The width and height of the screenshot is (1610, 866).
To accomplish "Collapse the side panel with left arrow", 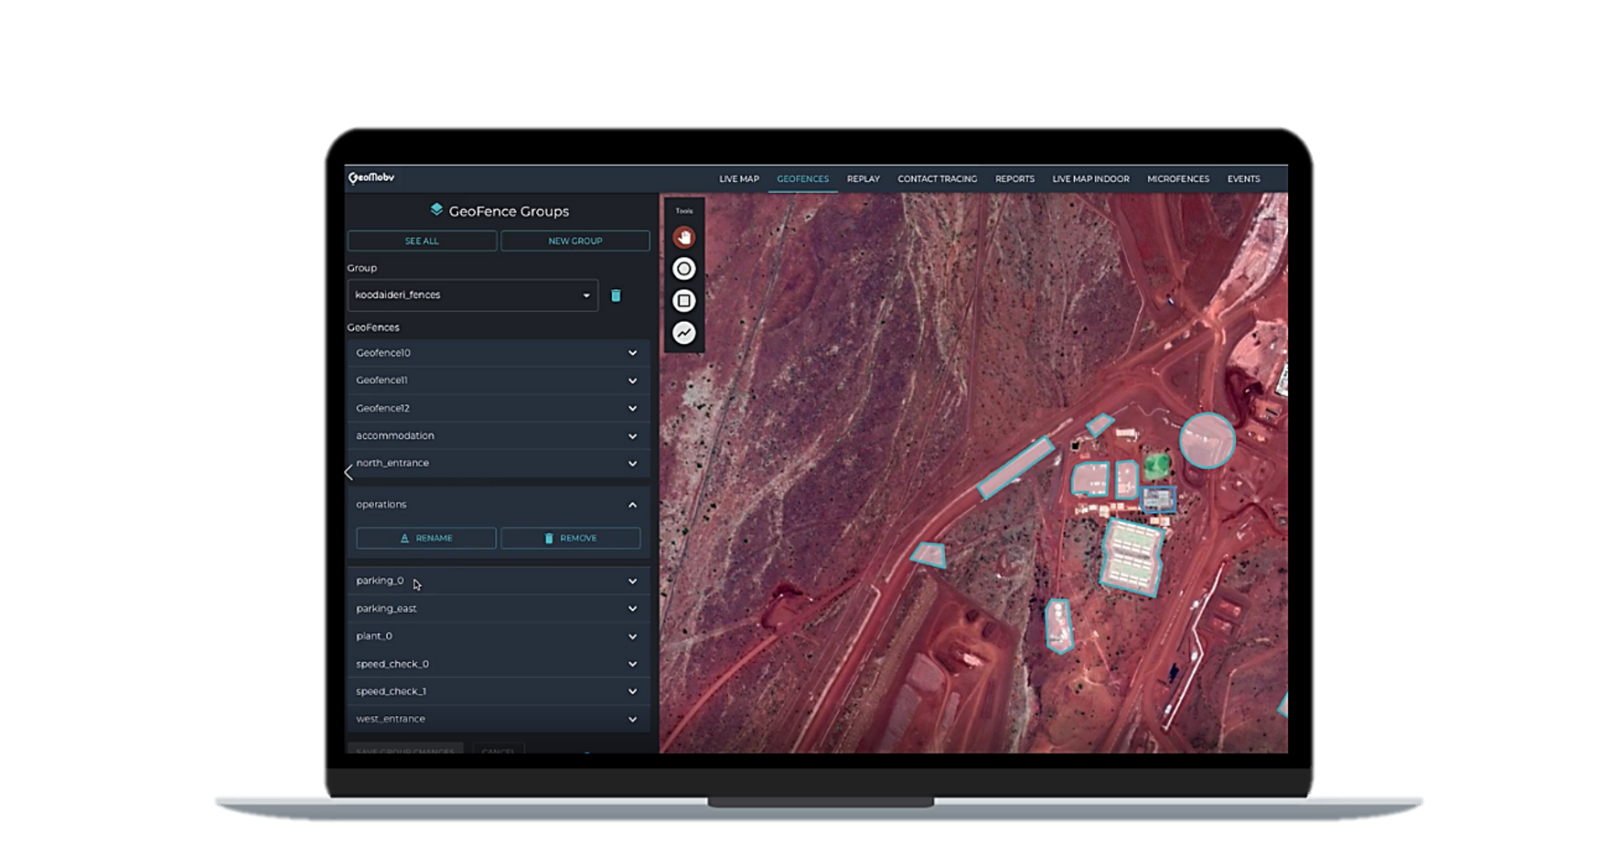I will click(349, 473).
